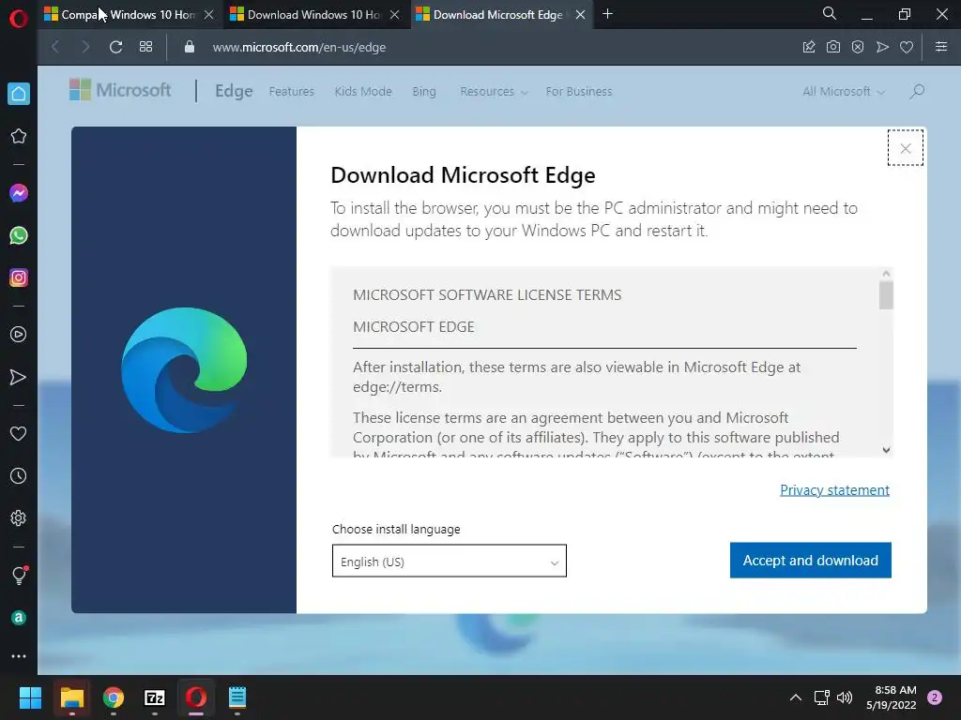Open the Opera menu logo
961x720 pixels.
tap(19, 19)
